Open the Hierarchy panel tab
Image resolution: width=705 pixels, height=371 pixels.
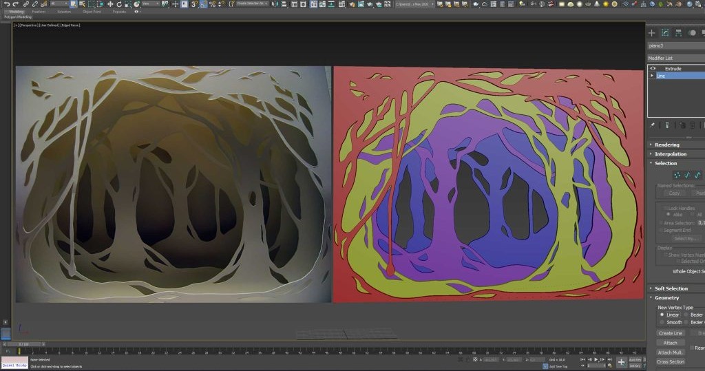pos(678,33)
